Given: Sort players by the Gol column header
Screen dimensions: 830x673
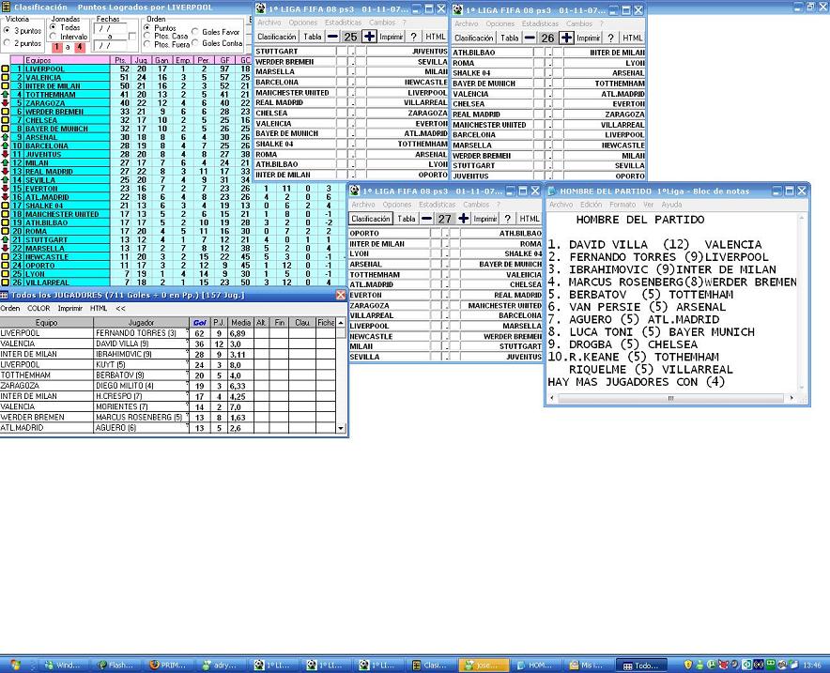Looking at the screenshot, I should pos(200,322).
